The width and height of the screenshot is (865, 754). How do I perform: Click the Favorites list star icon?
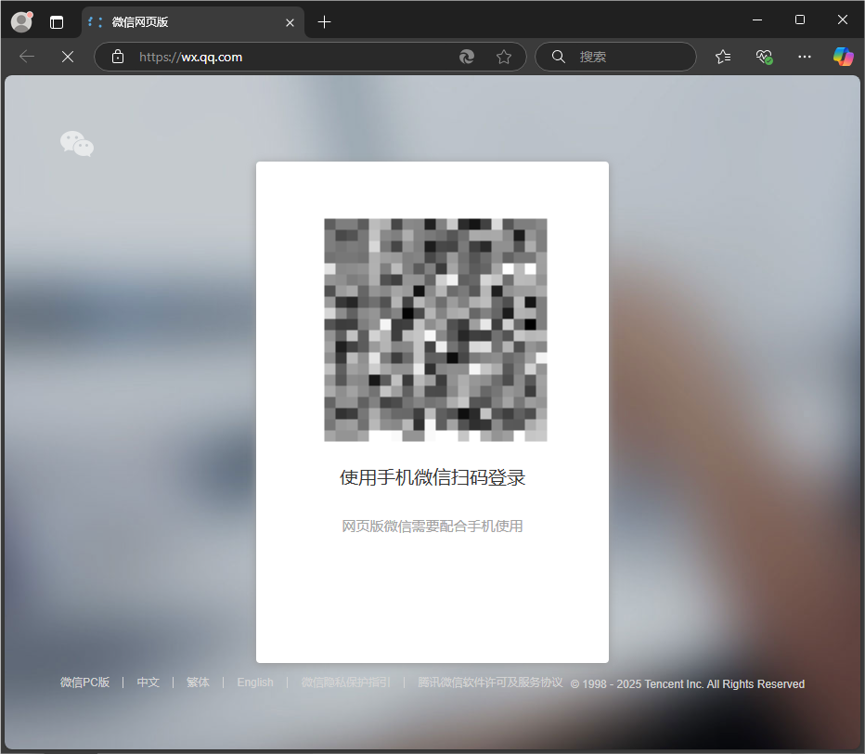tap(723, 57)
